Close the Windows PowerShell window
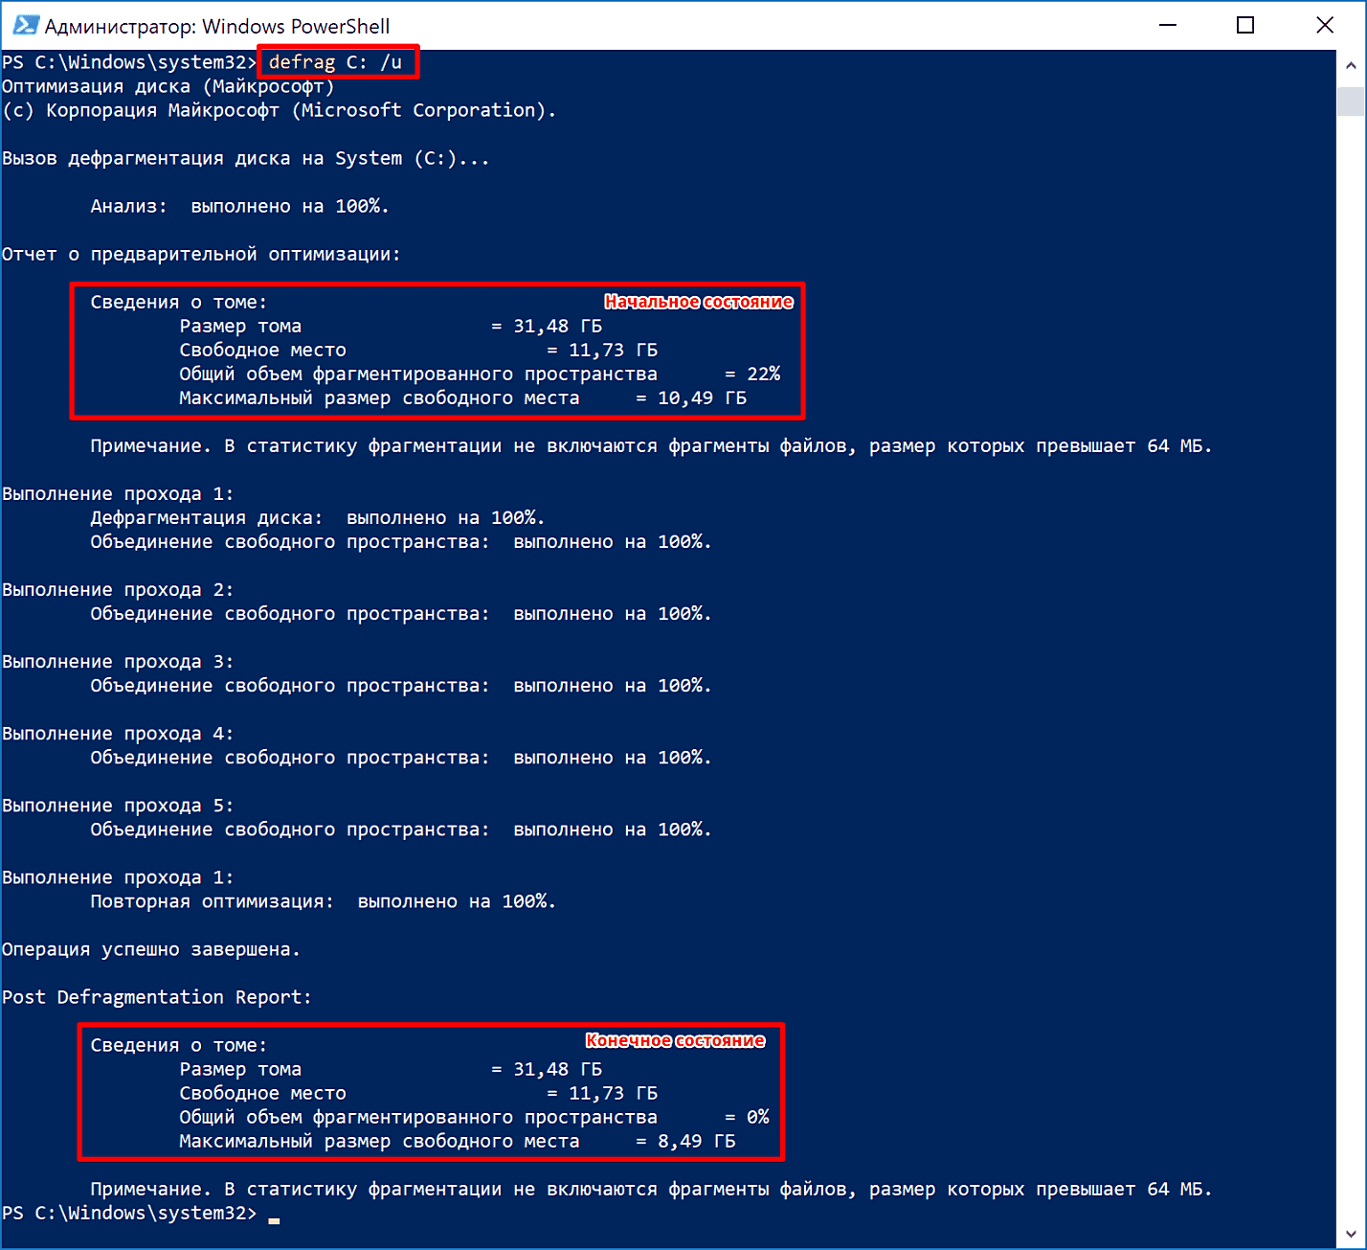 click(x=1325, y=26)
